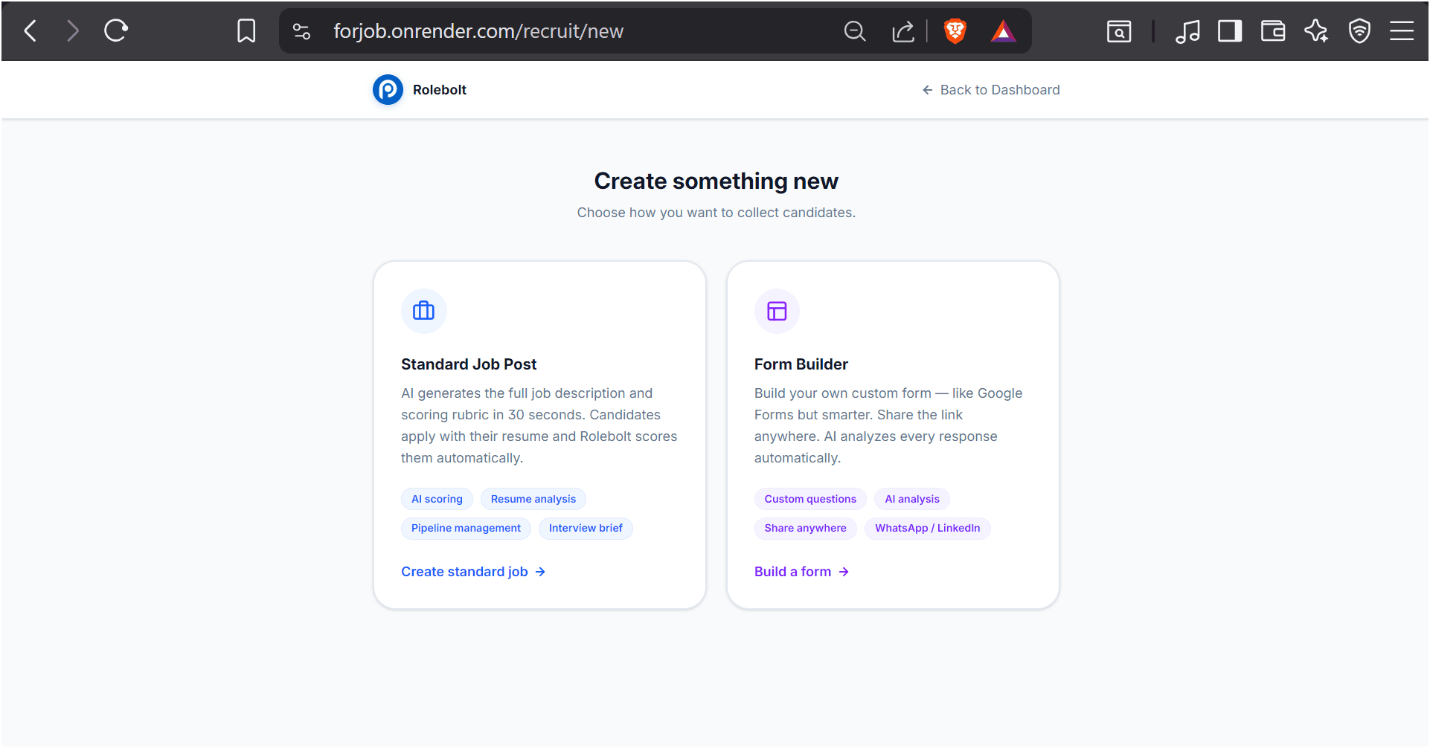This screenshot has width=1430, height=748.
Task: Click the AI analysis tag
Action: coord(912,499)
